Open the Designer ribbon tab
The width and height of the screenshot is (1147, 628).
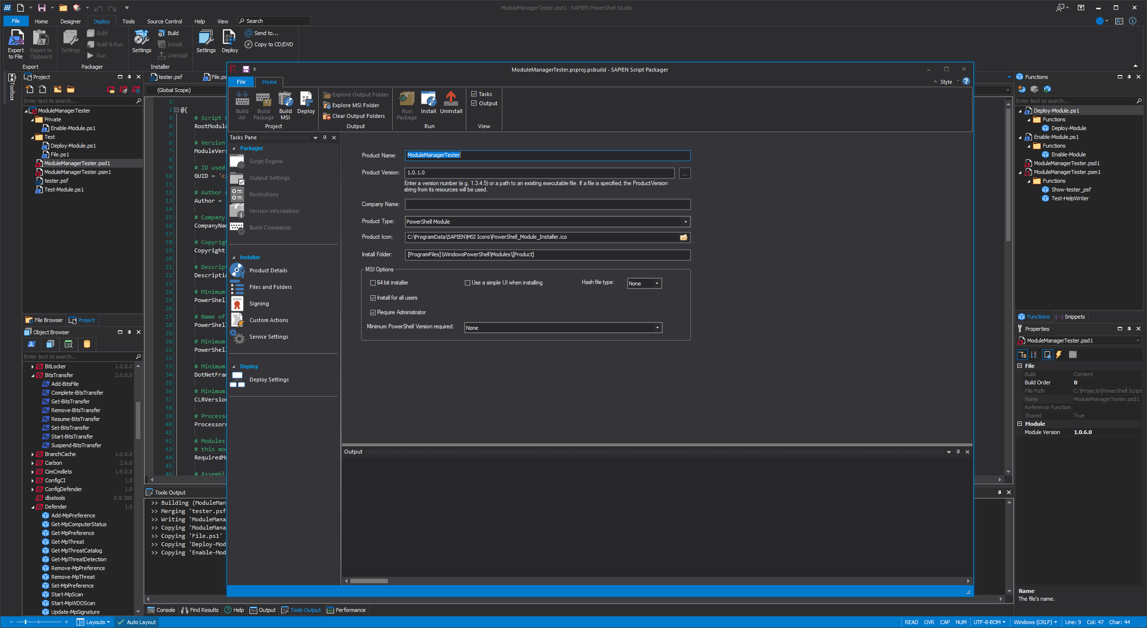coord(71,21)
